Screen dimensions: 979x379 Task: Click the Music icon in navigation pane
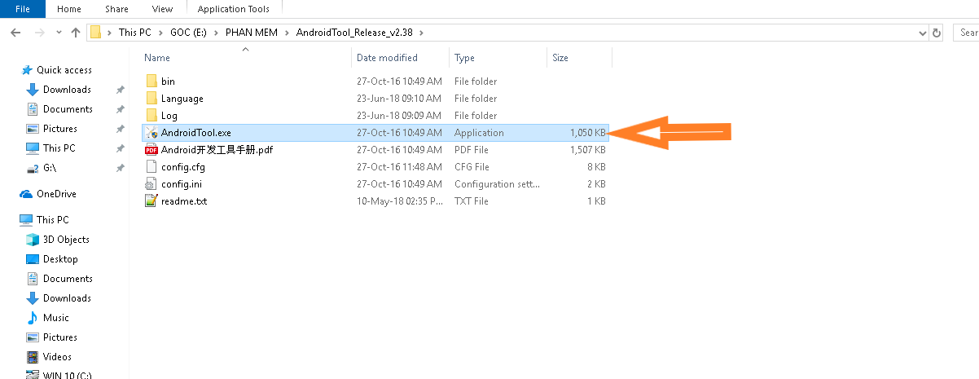point(33,318)
